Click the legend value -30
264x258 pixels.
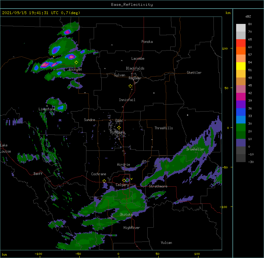click(x=251, y=162)
